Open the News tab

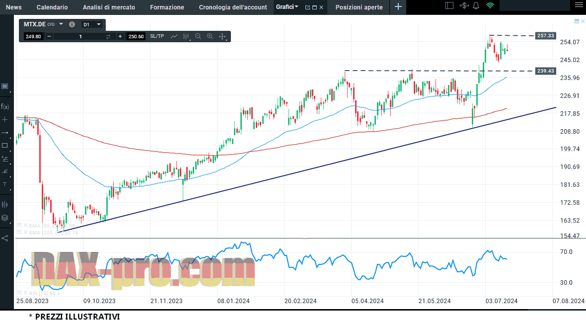[14, 7]
